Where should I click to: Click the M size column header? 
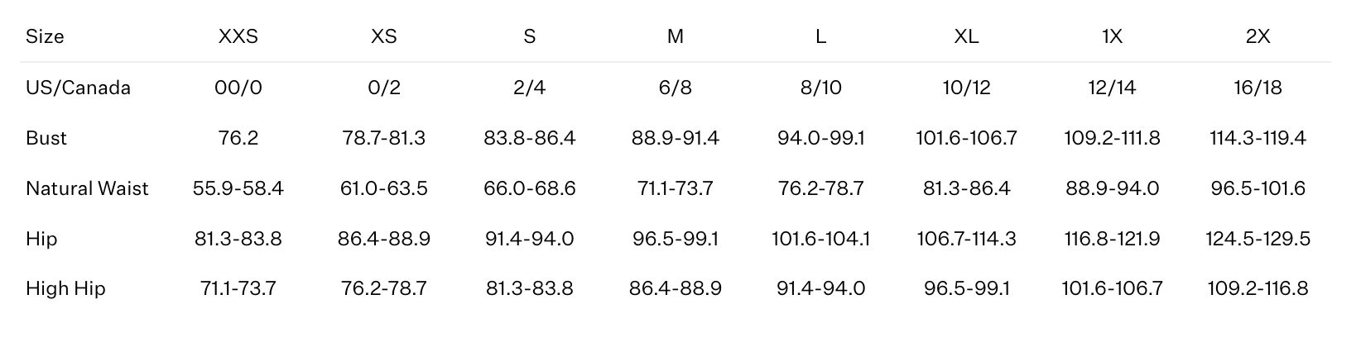[676, 37]
